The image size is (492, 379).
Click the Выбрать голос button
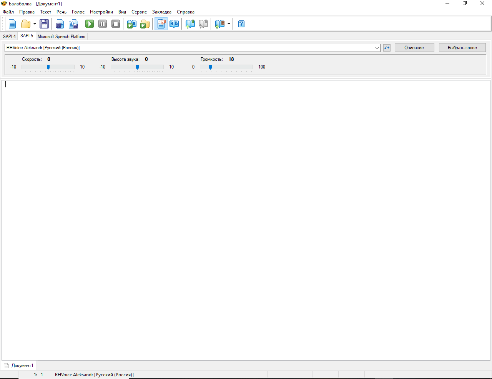coord(462,48)
